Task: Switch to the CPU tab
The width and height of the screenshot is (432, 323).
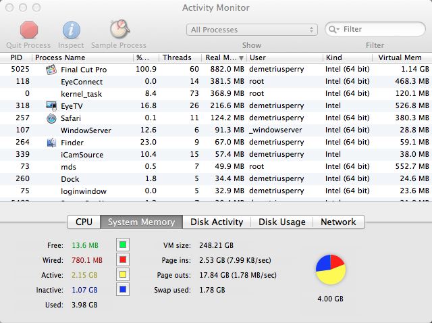Action: 84,222
